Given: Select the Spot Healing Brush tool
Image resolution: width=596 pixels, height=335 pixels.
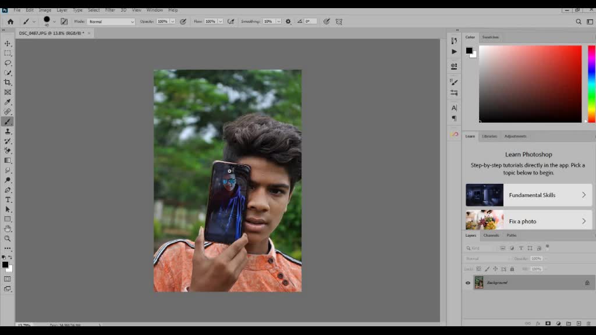Looking at the screenshot, I should (x=8, y=112).
